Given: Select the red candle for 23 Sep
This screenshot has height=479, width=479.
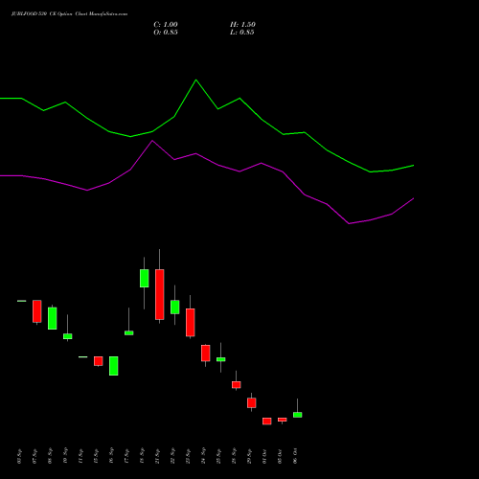Looking at the screenshot, I should [191, 323].
